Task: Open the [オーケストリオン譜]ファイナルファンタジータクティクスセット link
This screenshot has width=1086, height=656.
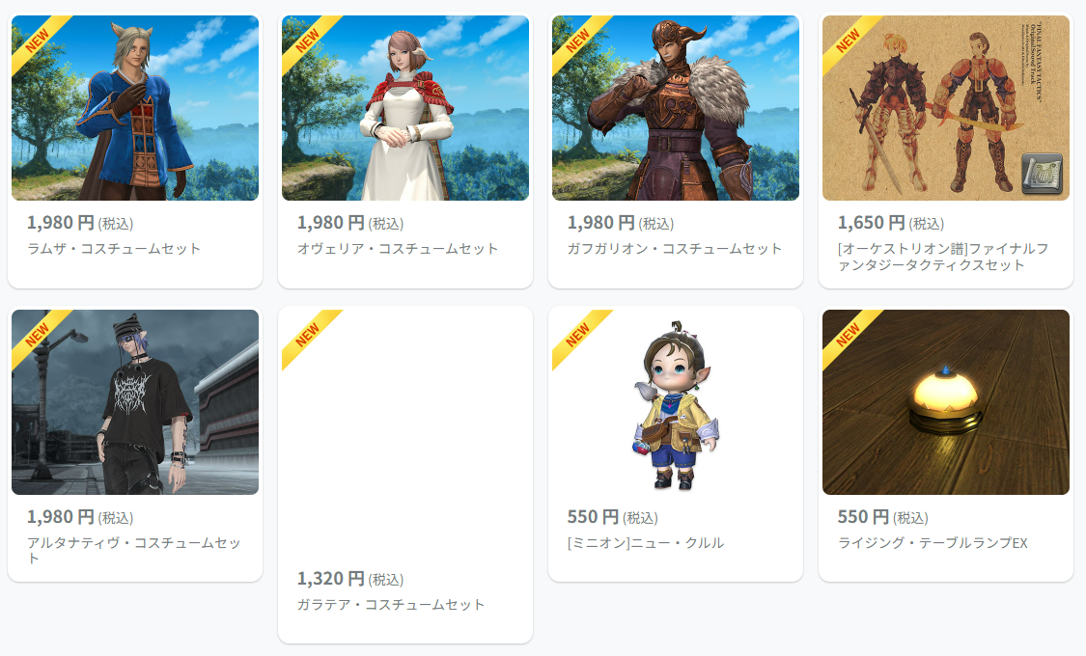Action: click(942, 257)
